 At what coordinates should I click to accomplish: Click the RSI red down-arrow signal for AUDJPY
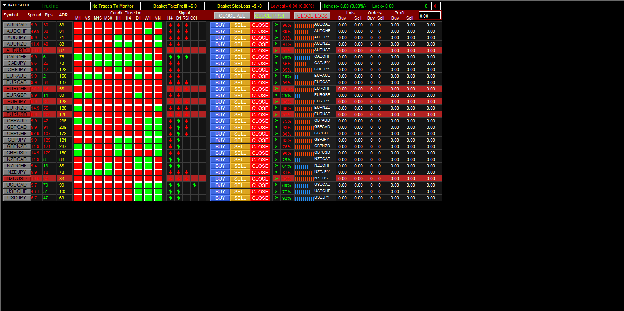(x=186, y=38)
